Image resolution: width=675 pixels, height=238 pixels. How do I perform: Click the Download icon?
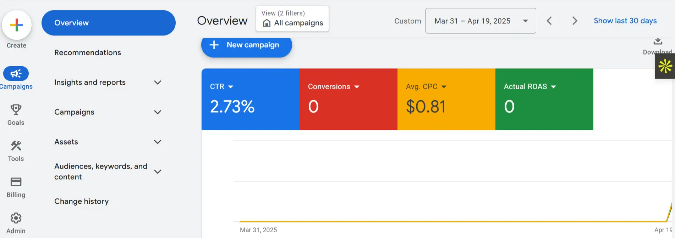[658, 42]
